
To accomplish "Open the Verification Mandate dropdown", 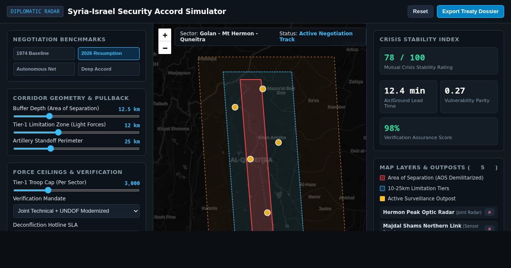I will point(76,211).
